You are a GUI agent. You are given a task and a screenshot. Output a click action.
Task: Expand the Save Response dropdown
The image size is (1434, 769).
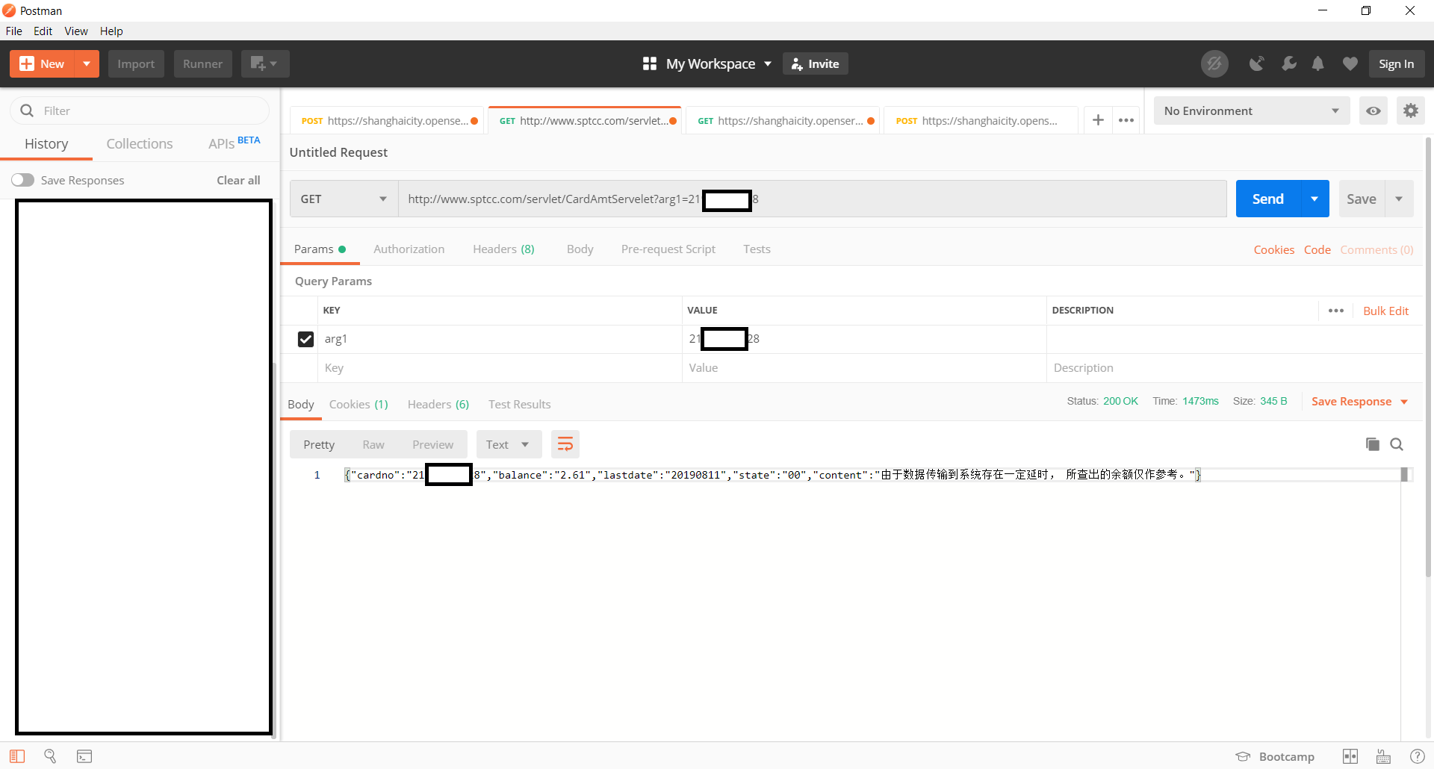tap(1404, 402)
